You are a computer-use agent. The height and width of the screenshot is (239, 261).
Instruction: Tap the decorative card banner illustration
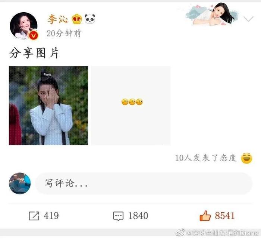(x=212, y=14)
